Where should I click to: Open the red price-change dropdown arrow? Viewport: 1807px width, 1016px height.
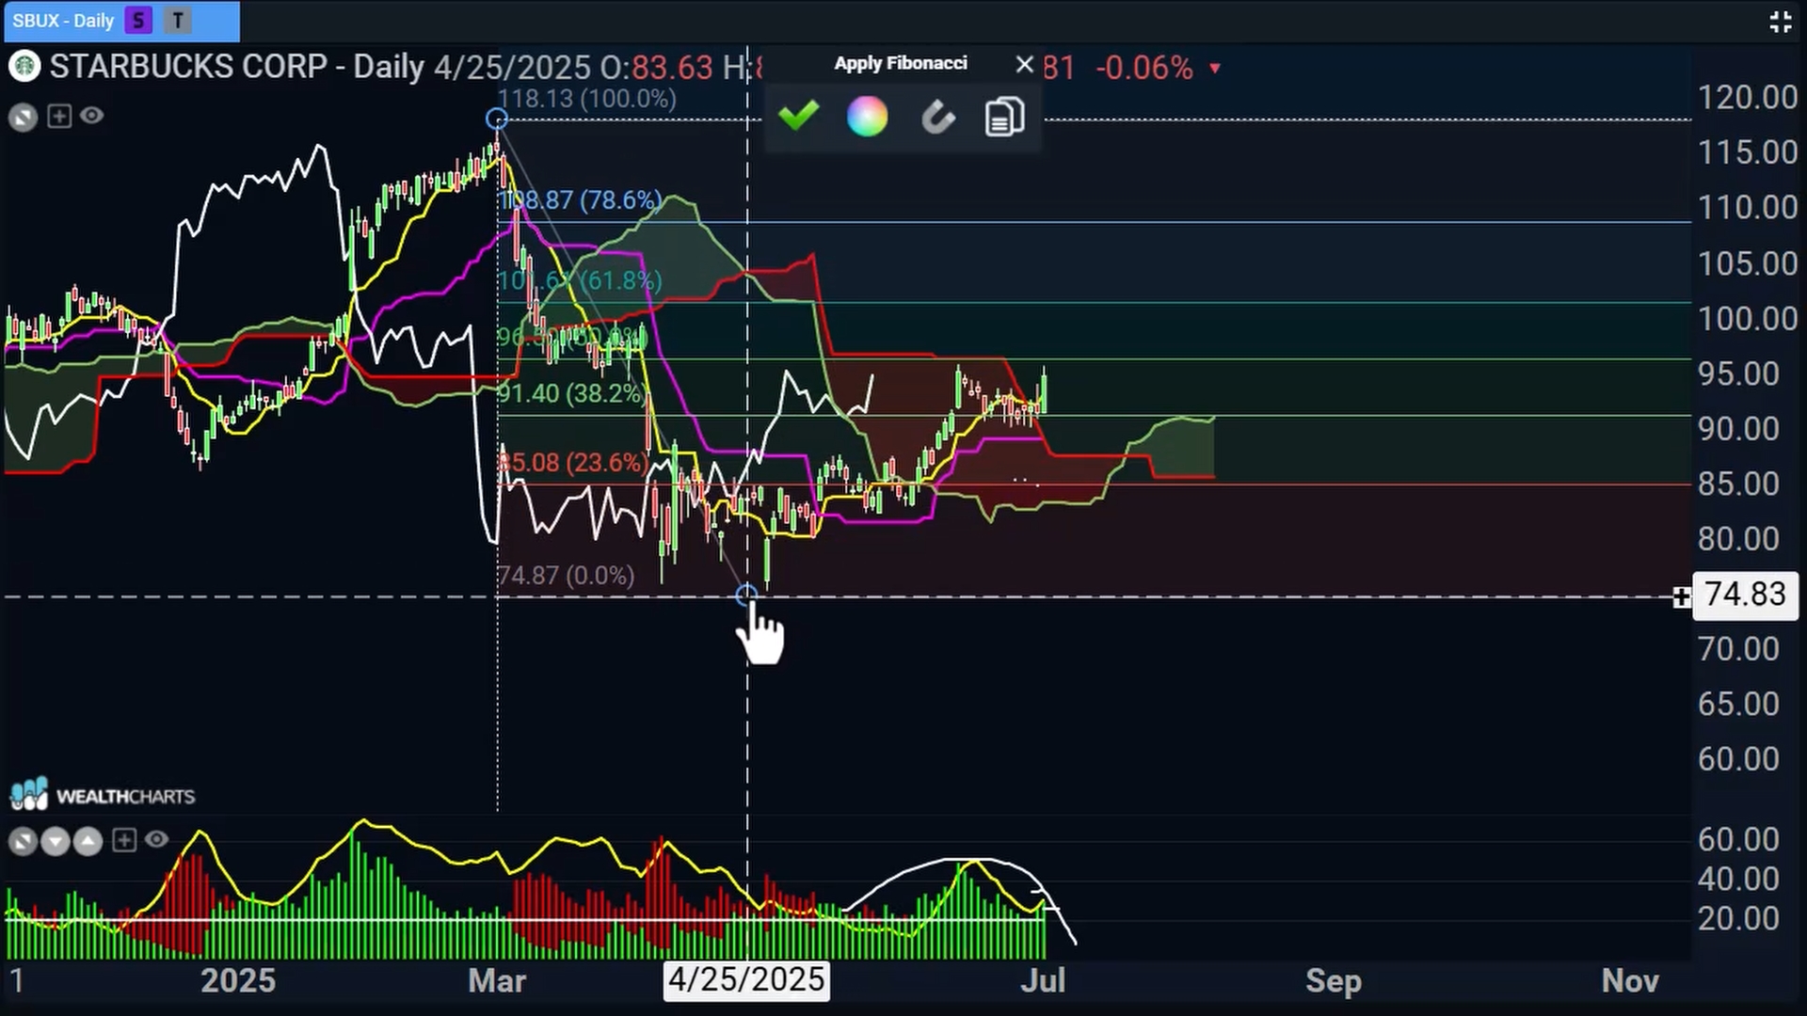[x=1215, y=69]
